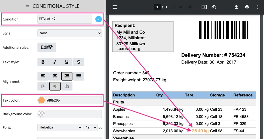Viewport: 264px width, 139px height.
Task: Enable strikethrough text style
Action: (79, 62)
